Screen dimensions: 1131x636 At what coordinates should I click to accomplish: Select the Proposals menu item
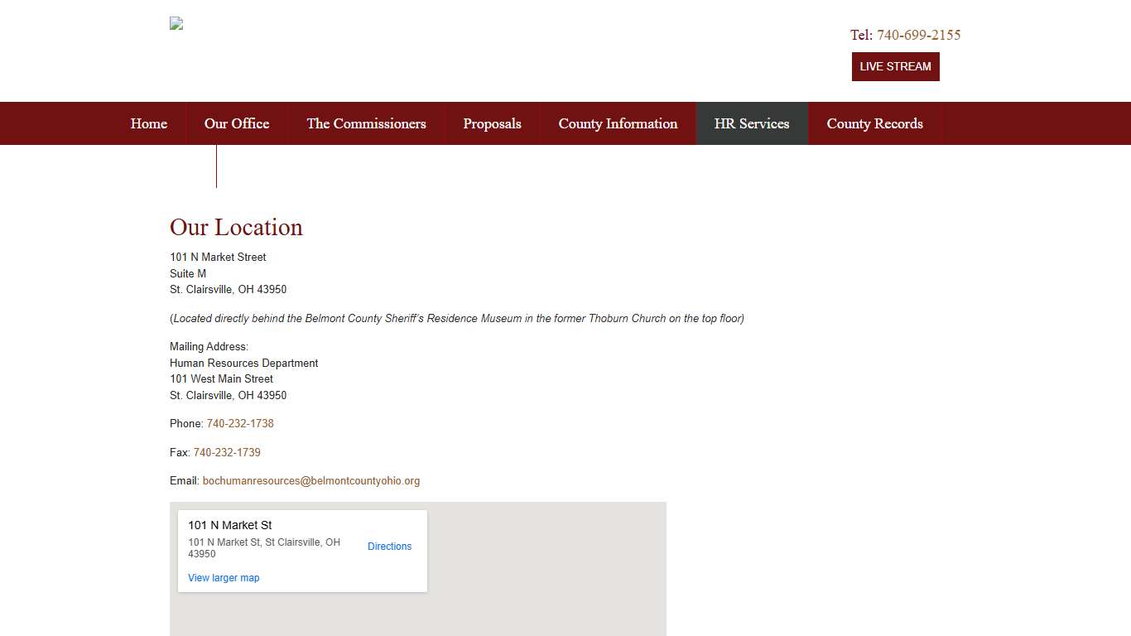click(x=492, y=123)
